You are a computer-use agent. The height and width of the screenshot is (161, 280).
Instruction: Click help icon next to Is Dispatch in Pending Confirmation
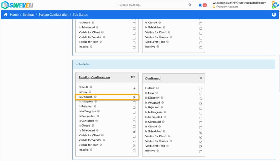[x=95, y=97]
